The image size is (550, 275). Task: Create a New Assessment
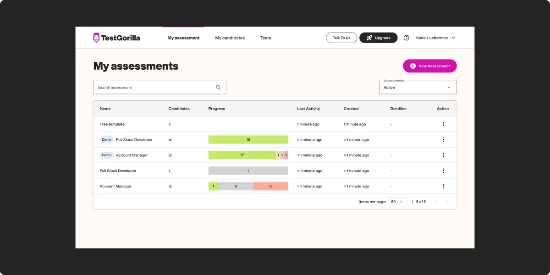(x=430, y=66)
